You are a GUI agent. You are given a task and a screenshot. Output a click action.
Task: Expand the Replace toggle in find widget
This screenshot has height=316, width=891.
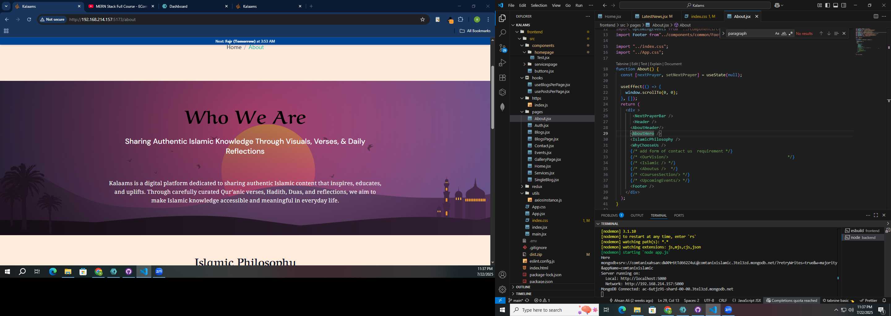723,33
